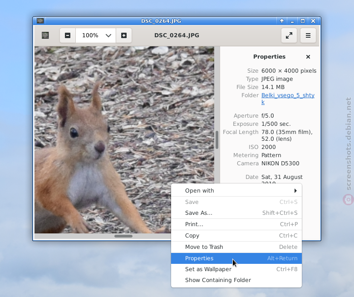Choose Set as Wallpaper menu entry
This screenshot has height=297, width=354.
pos(236,269)
